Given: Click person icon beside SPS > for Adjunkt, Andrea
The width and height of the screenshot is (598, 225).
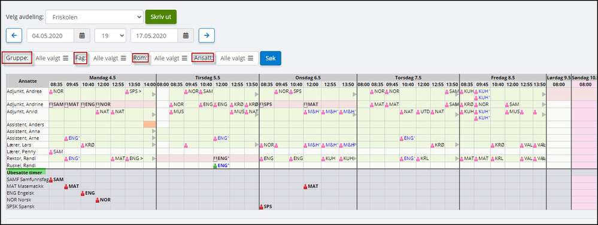Looking at the screenshot, I should (128, 91).
